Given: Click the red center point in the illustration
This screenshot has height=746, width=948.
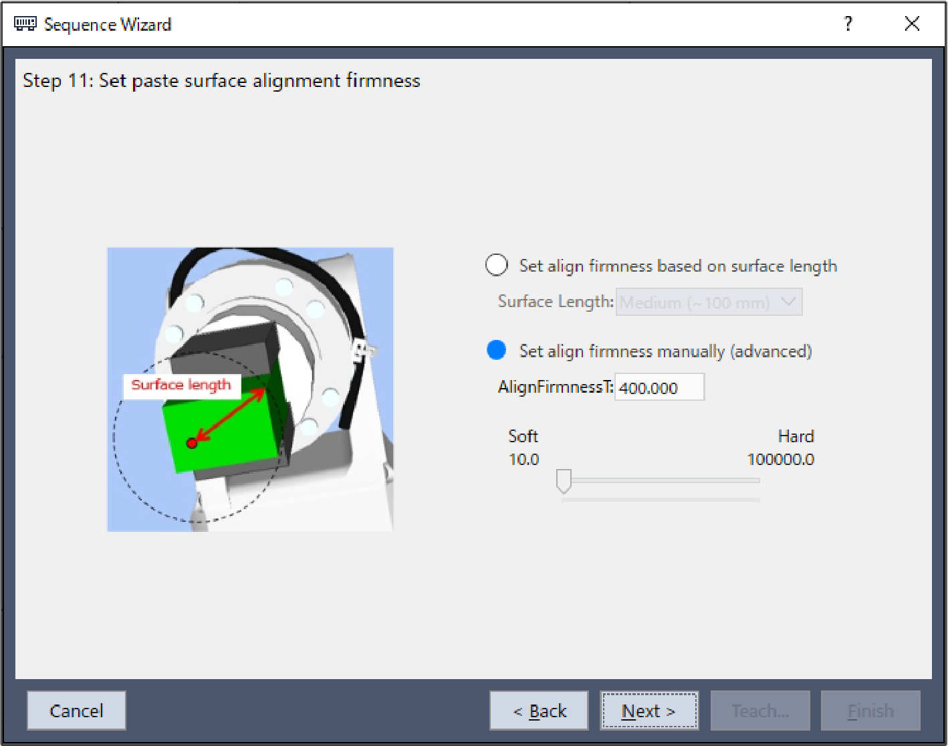Looking at the screenshot, I should point(192,443).
